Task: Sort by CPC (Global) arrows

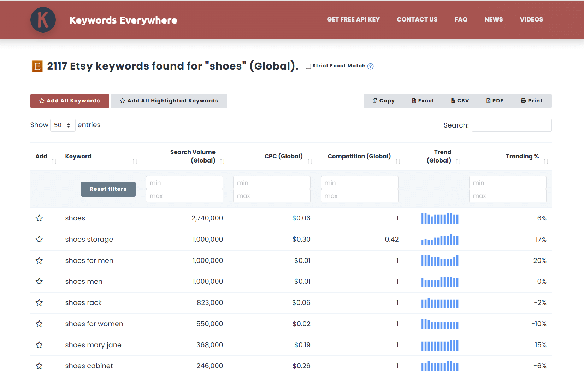Action: [310, 161]
